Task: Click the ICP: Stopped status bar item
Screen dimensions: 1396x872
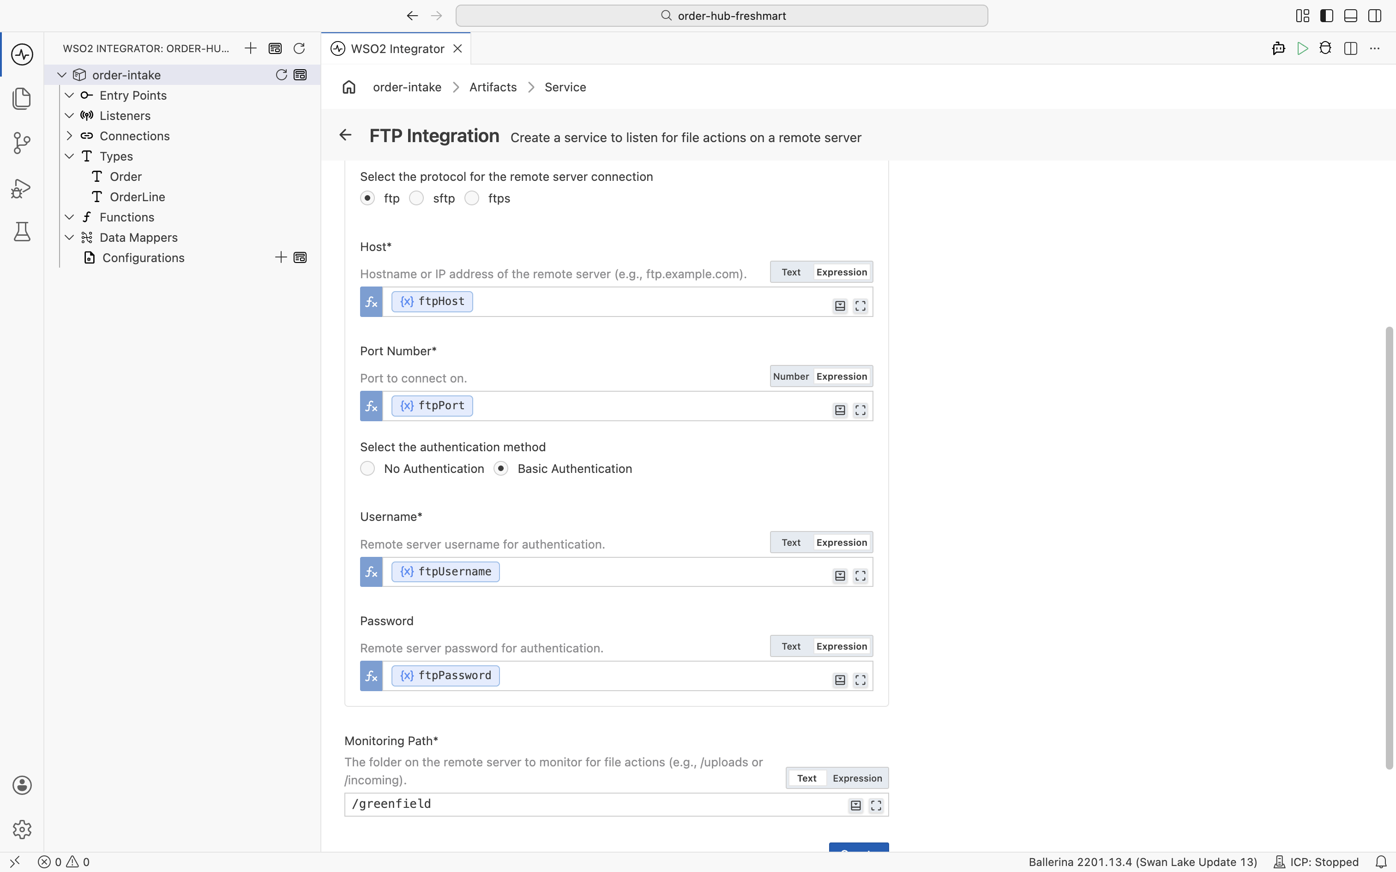Action: click(x=1317, y=862)
